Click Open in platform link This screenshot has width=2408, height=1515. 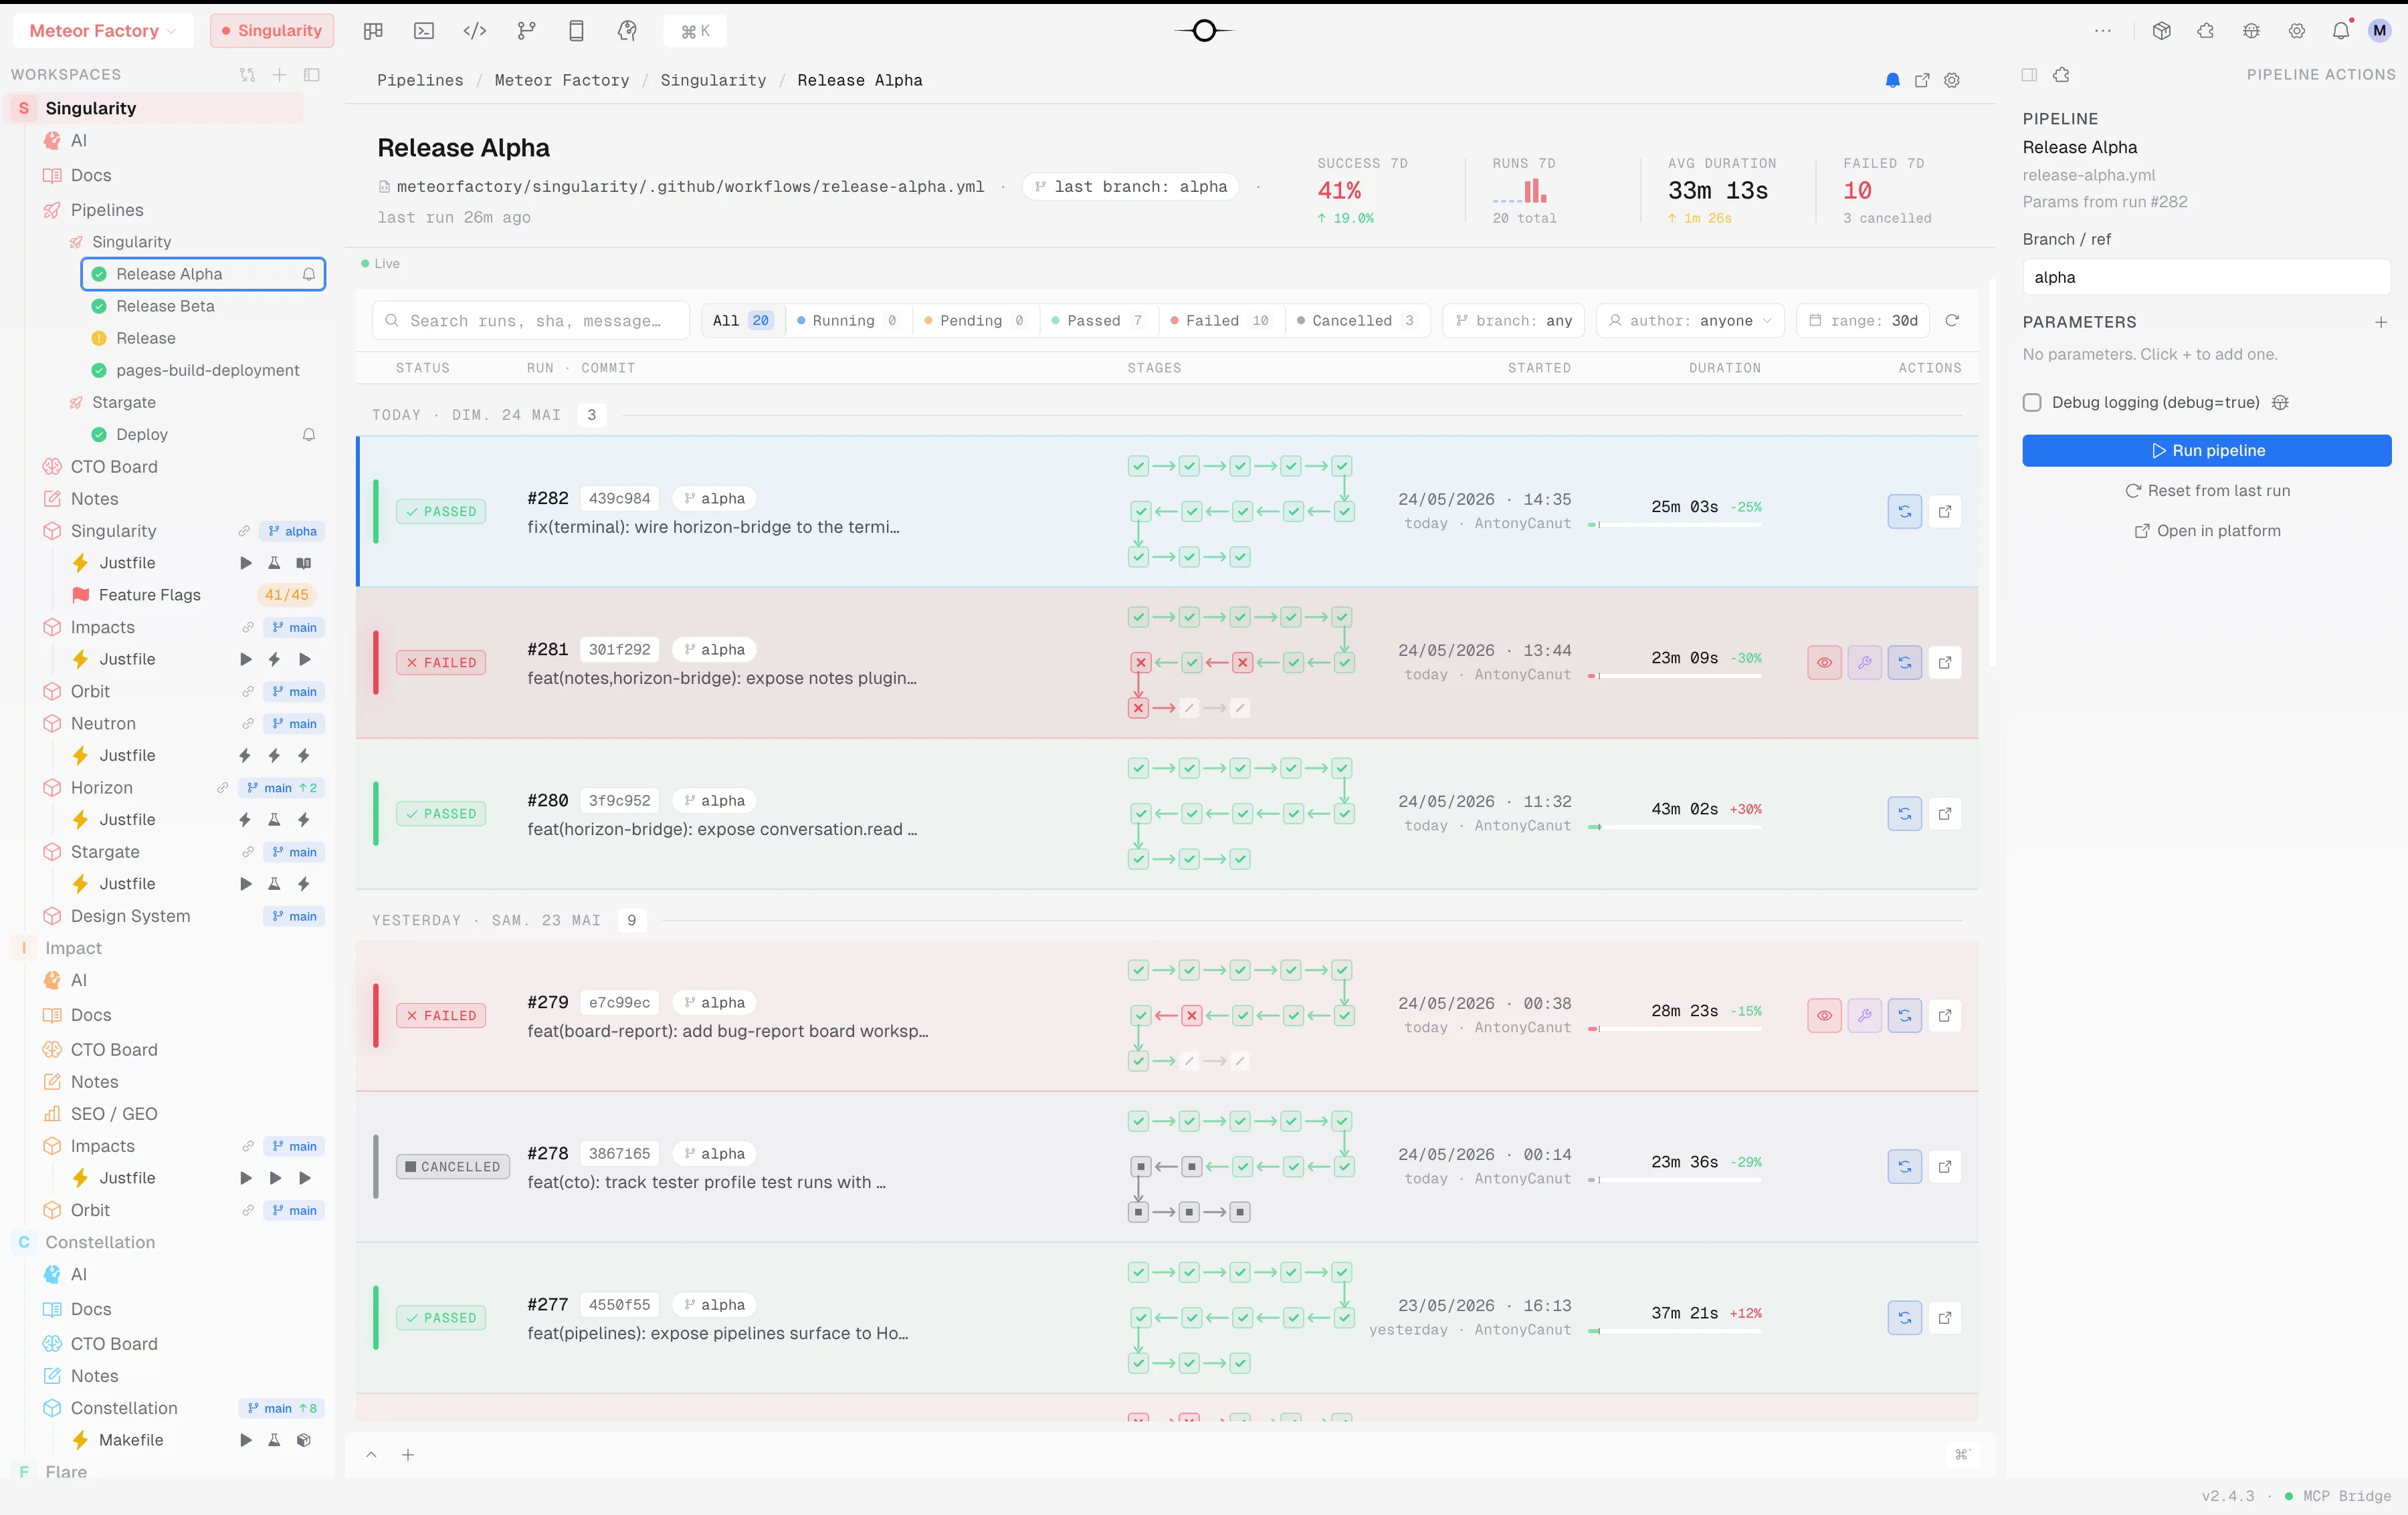tap(2207, 531)
